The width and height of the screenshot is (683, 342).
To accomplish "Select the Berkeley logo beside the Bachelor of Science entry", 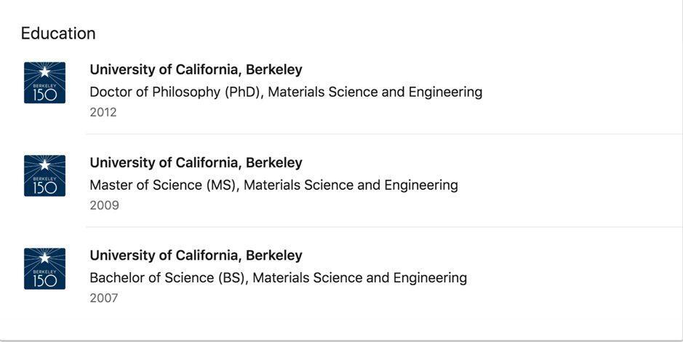I will (x=44, y=269).
